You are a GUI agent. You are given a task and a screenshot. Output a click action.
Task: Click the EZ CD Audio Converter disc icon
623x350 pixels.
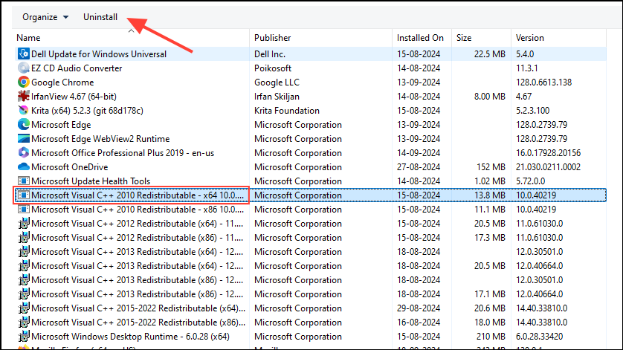tap(24, 68)
